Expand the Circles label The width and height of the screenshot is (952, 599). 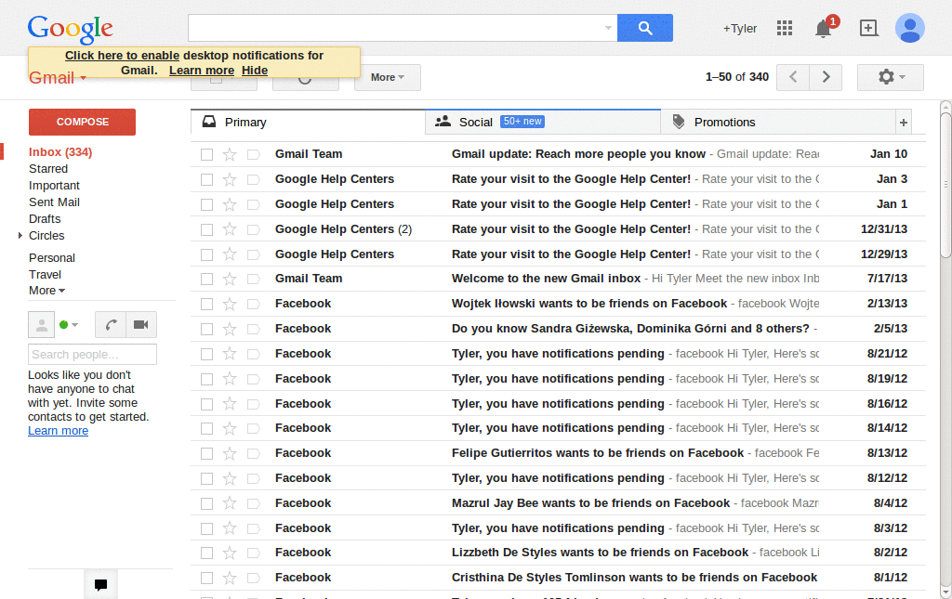click(20, 235)
